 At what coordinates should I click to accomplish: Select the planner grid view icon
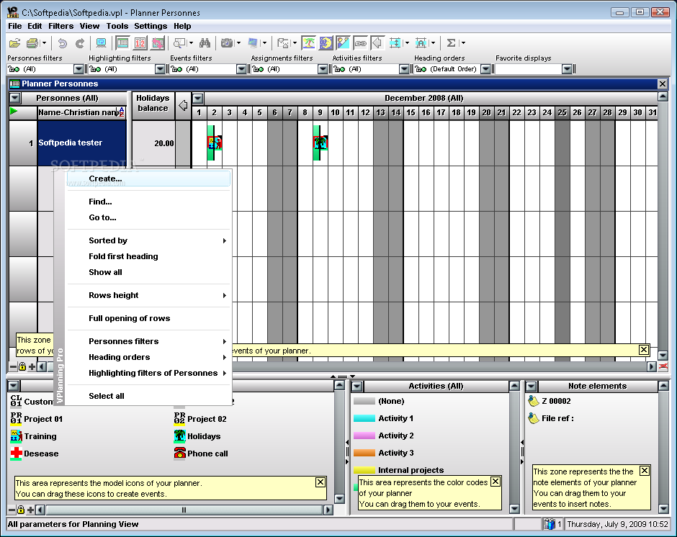pos(122,43)
